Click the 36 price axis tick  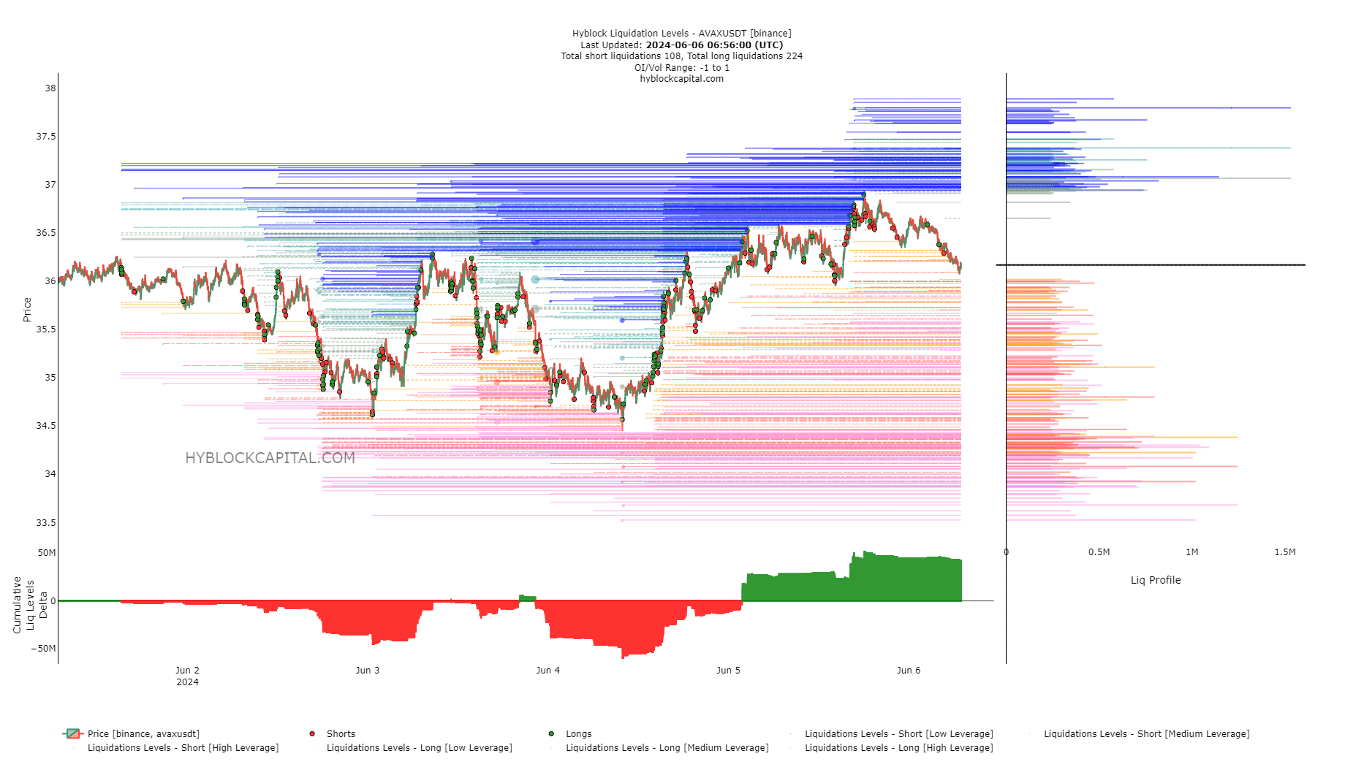[50, 281]
